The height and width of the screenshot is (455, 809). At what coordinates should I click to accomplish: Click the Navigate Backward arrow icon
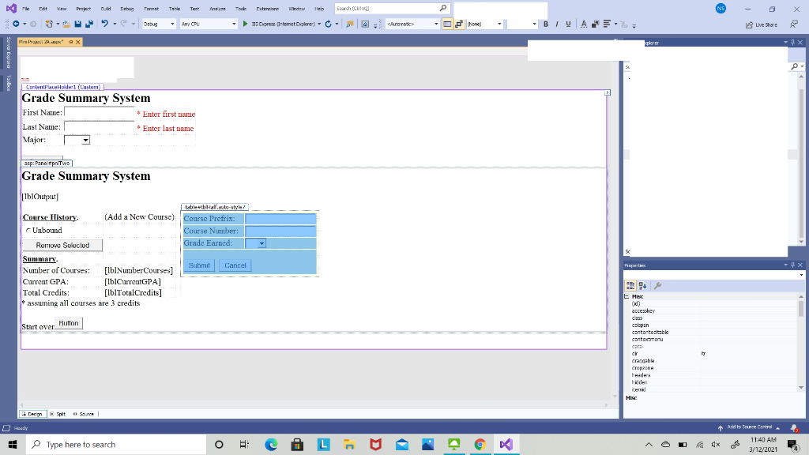pos(16,24)
